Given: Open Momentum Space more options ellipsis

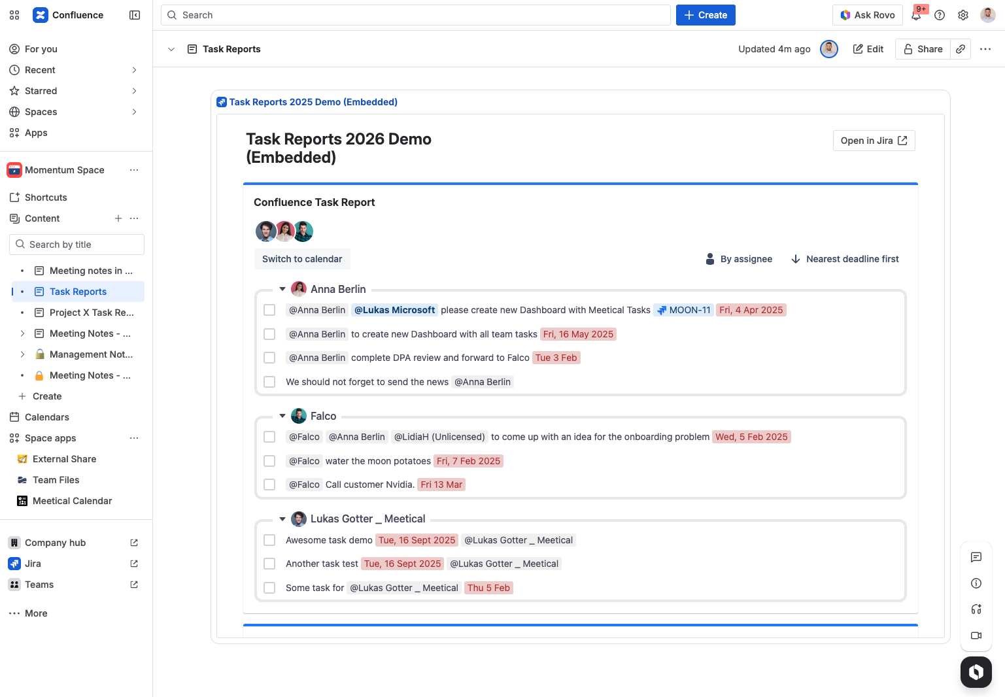Looking at the screenshot, I should 134,170.
